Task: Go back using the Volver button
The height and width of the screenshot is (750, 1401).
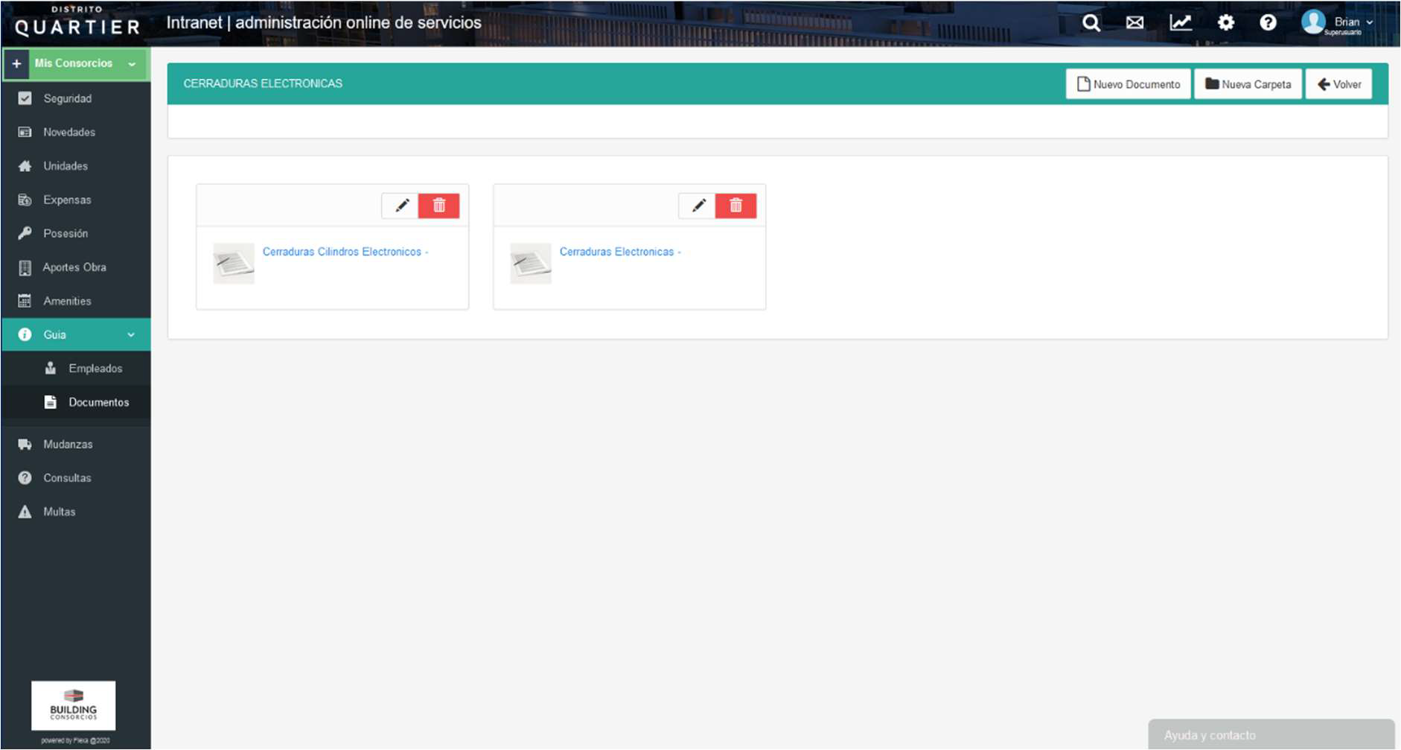Action: tap(1338, 83)
